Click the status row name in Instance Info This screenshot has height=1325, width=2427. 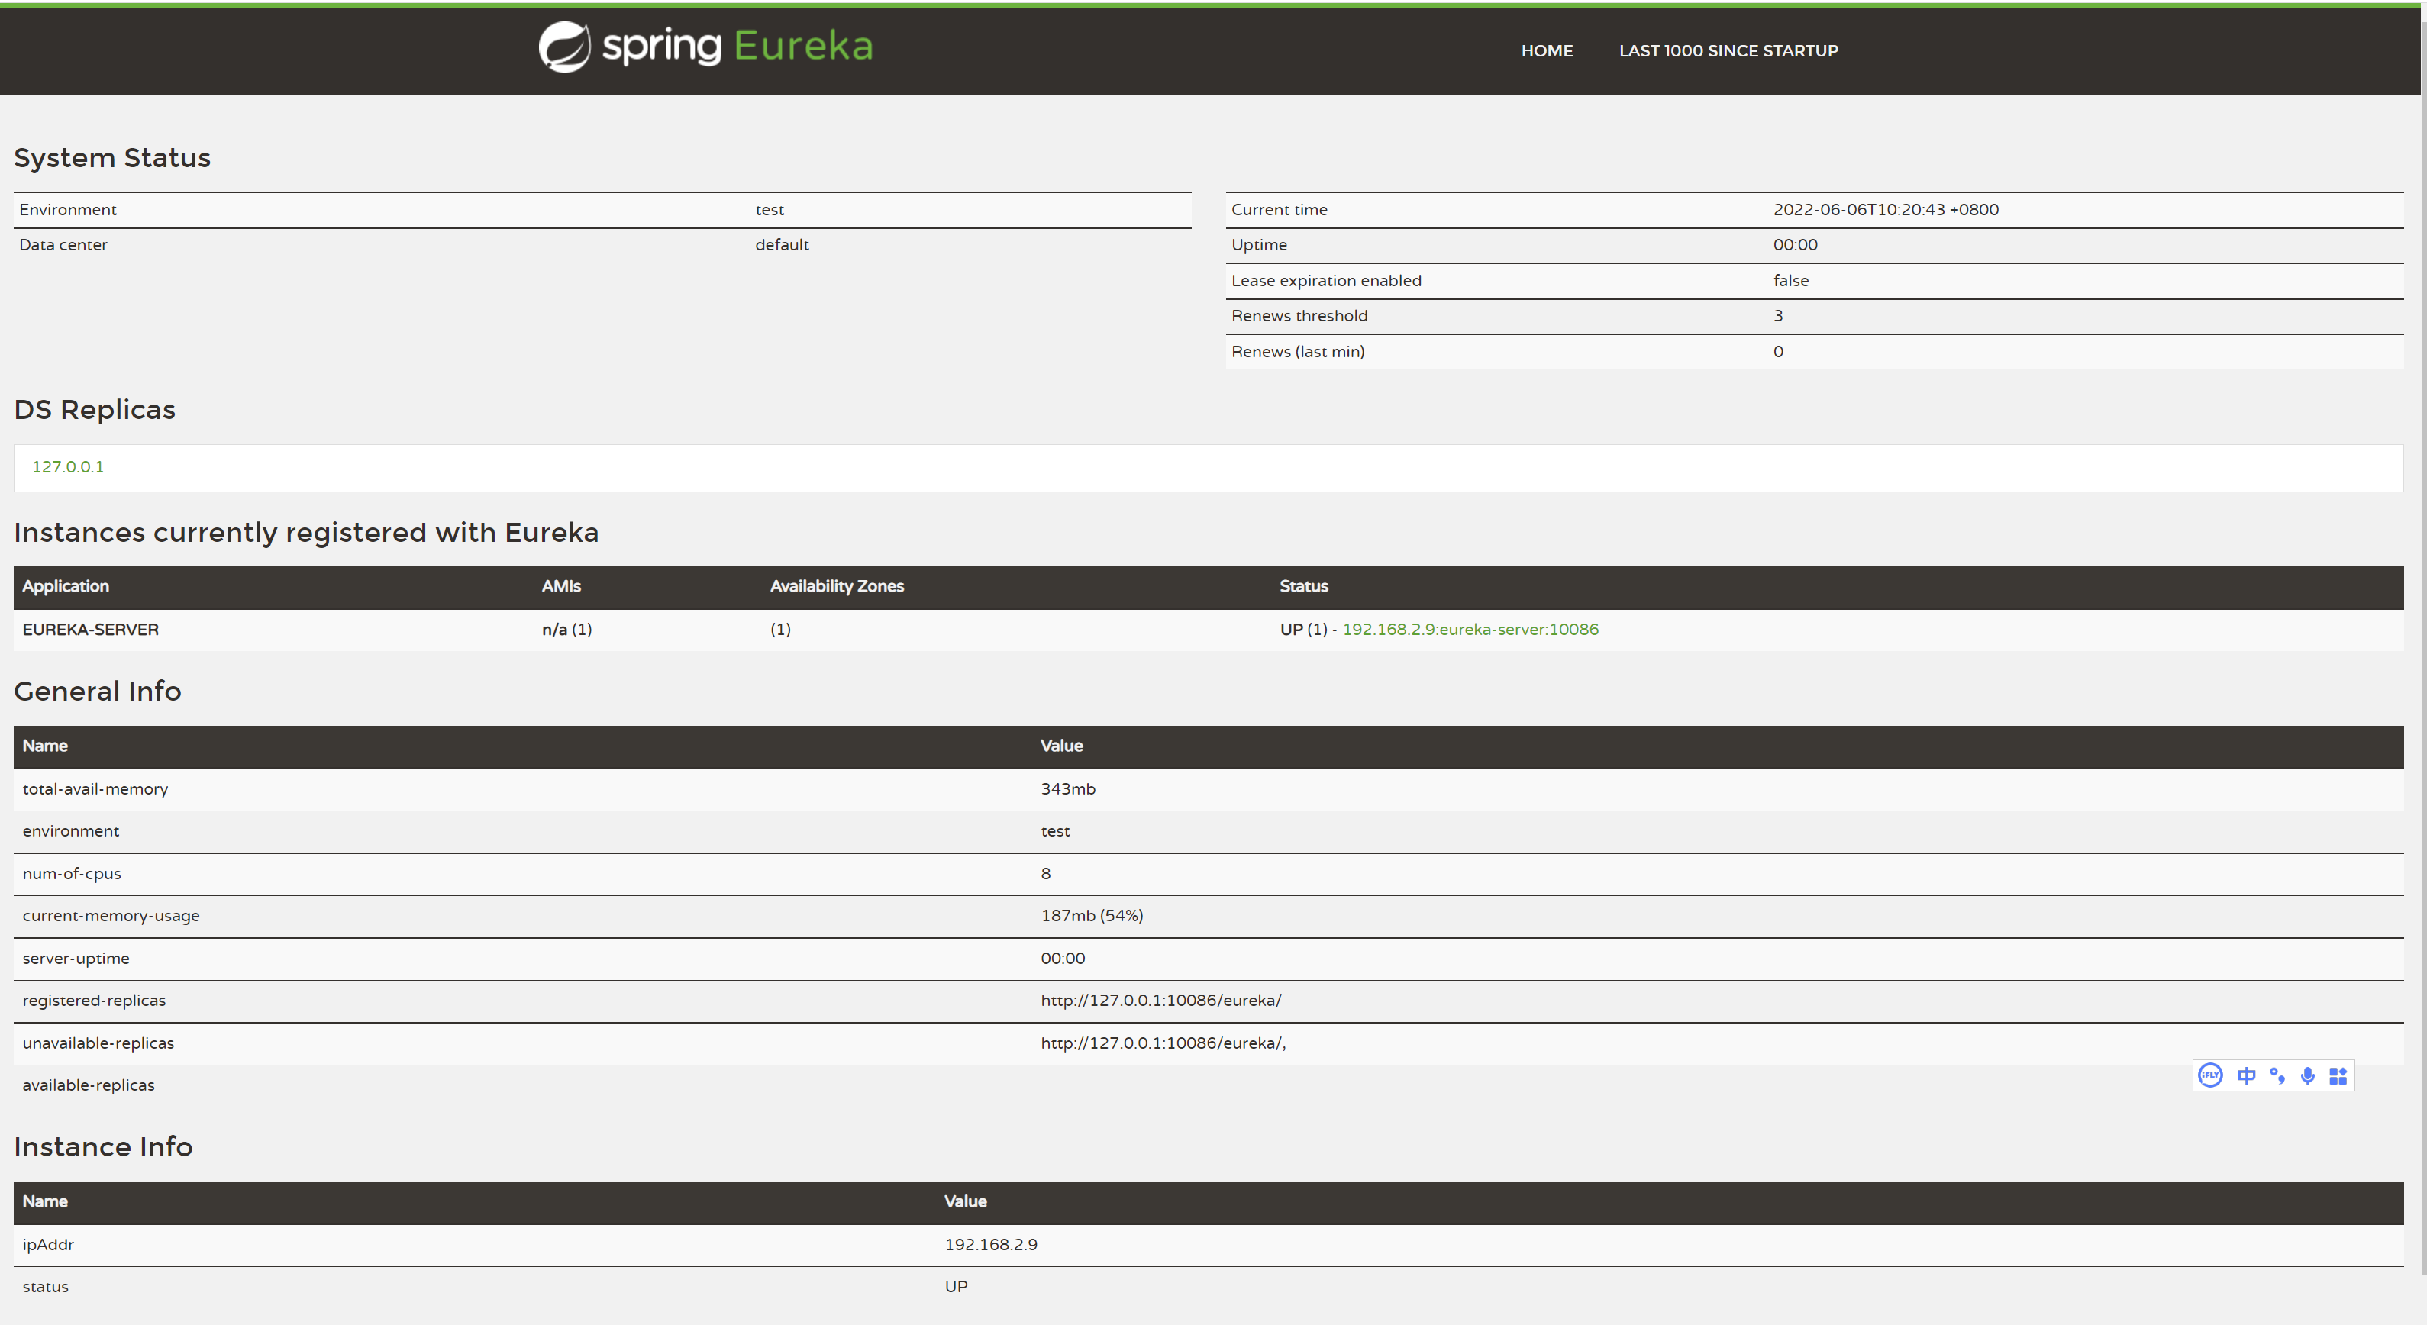click(45, 1288)
